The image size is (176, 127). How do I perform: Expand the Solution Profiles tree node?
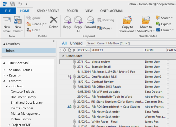point(4,70)
